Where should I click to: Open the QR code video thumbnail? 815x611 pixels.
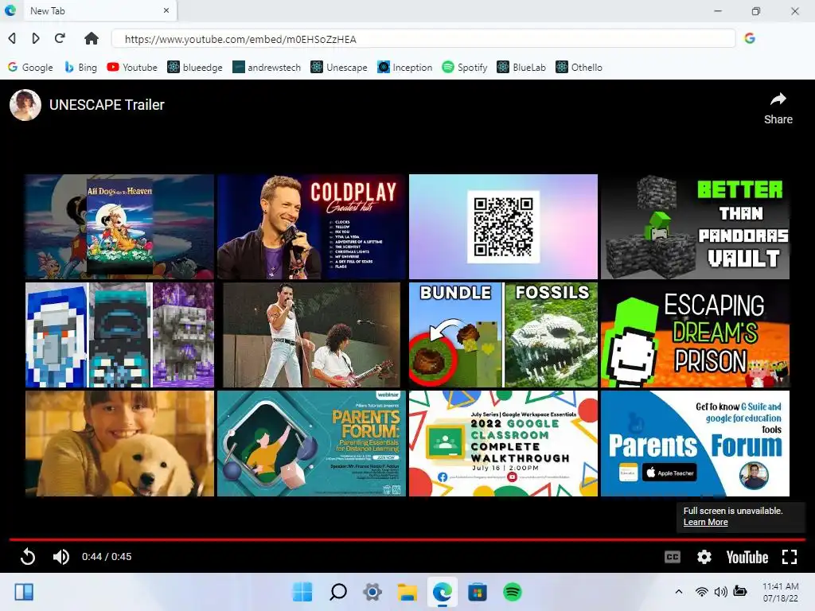click(503, 227)
